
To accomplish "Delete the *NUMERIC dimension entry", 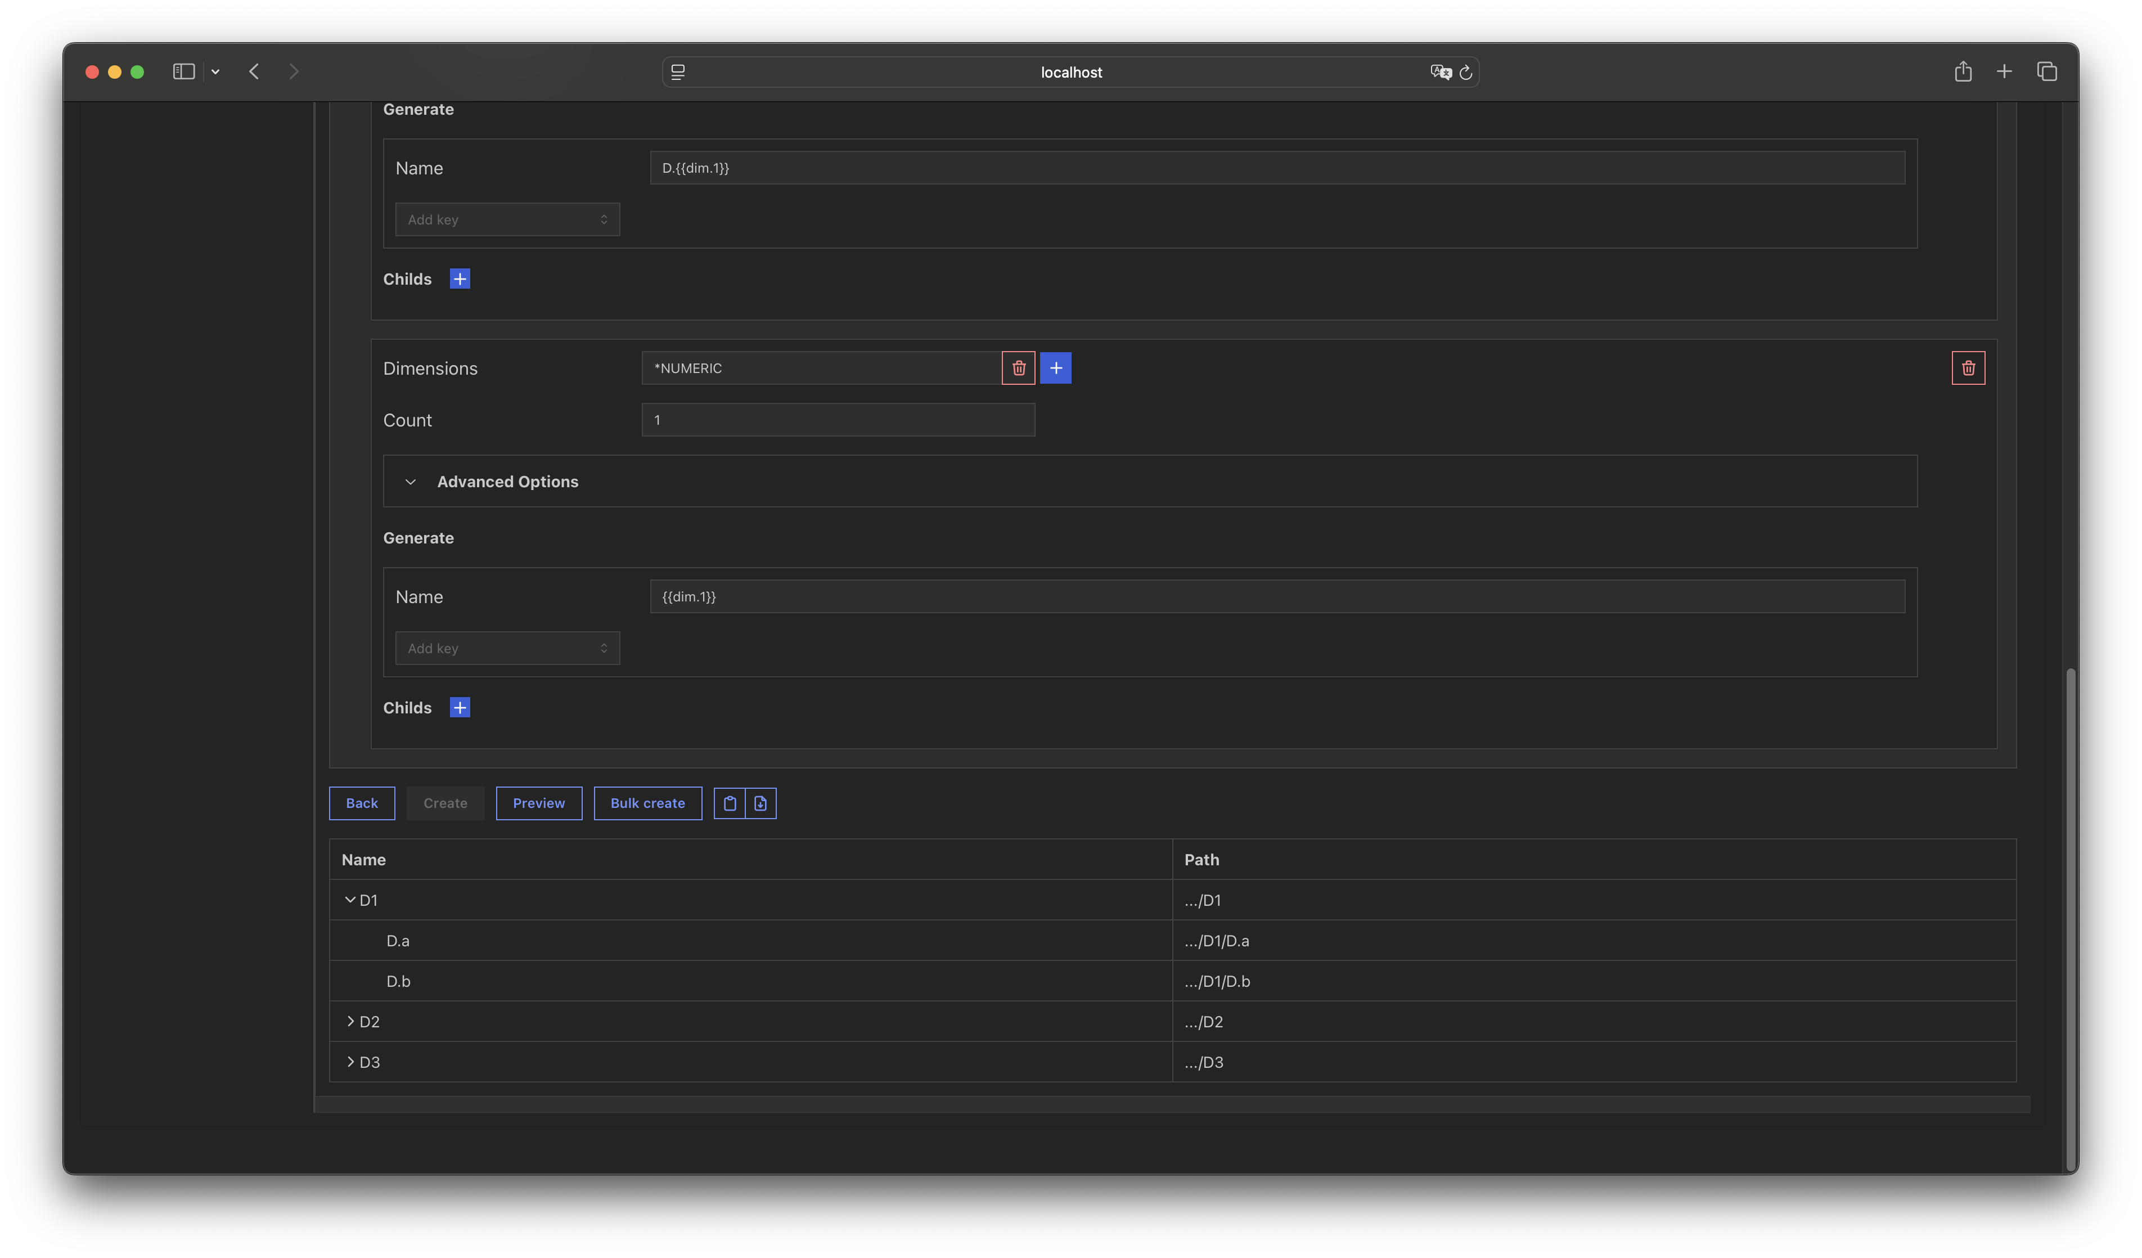I will pos(1018,368).
